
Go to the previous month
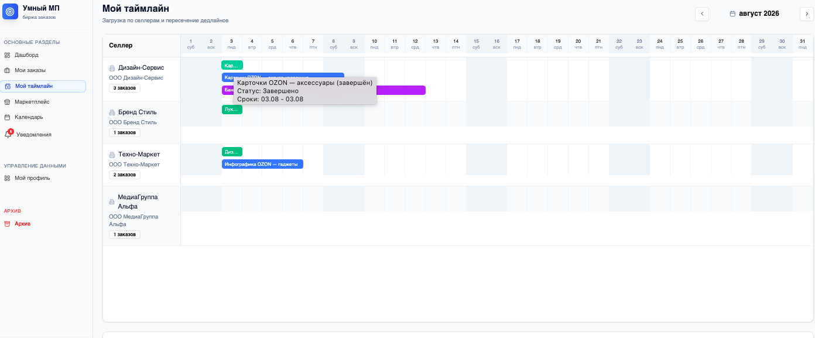(702, 14)
